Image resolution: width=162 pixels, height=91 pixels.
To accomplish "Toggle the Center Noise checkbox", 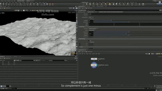I will click(89, 19).
